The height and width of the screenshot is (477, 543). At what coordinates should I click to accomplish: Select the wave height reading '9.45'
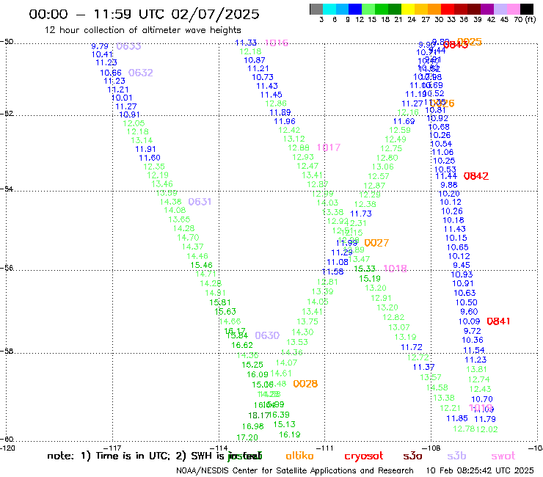point(462,265)
